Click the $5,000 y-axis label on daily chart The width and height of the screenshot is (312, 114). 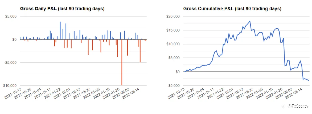click(12, 16)
